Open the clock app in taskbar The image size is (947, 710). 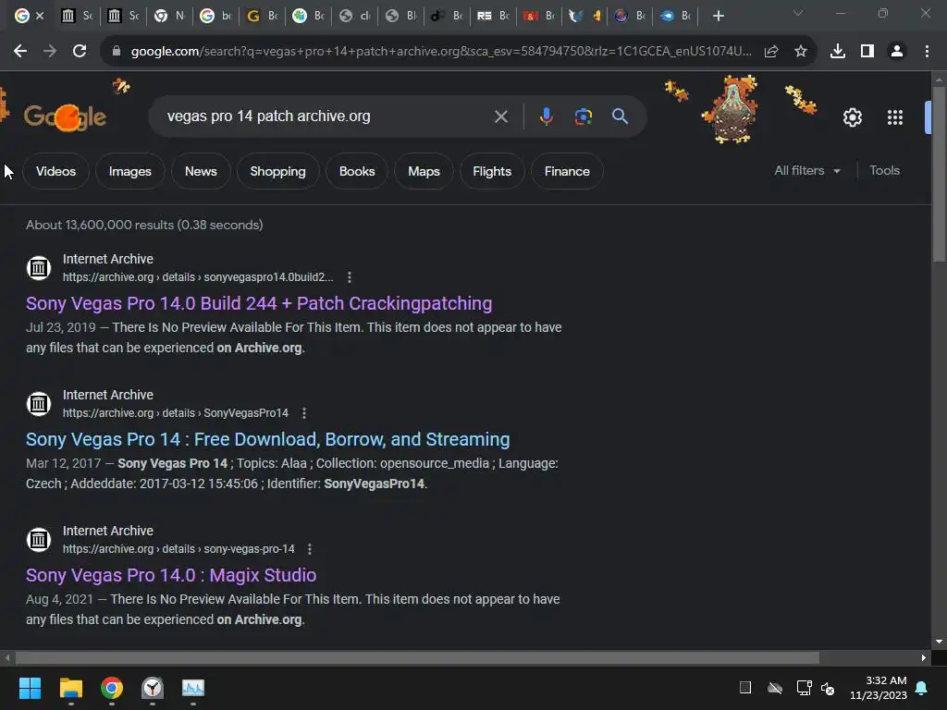(153, 688)
